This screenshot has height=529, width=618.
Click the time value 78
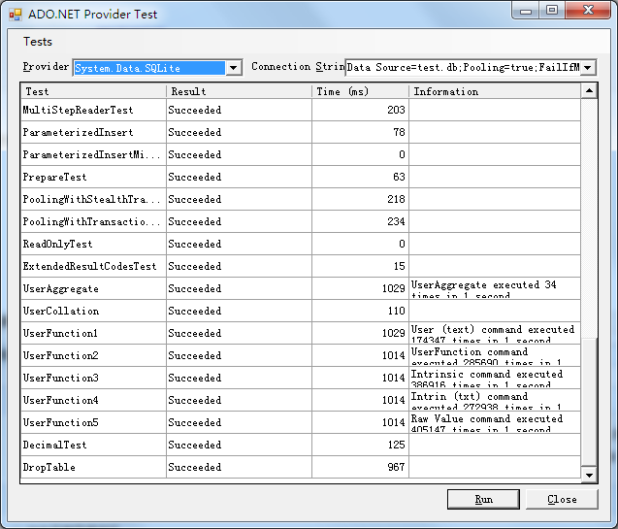click(x=400, y=132)
